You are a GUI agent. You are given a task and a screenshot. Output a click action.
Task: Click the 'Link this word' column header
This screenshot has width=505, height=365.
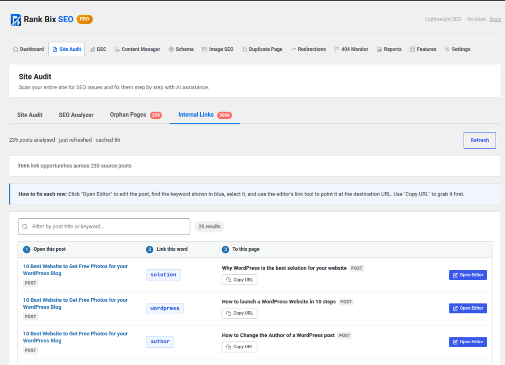[x=167, y=249]
